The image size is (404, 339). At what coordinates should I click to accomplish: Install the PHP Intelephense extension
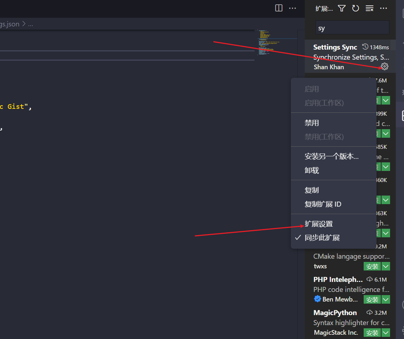tap(372, 299)
